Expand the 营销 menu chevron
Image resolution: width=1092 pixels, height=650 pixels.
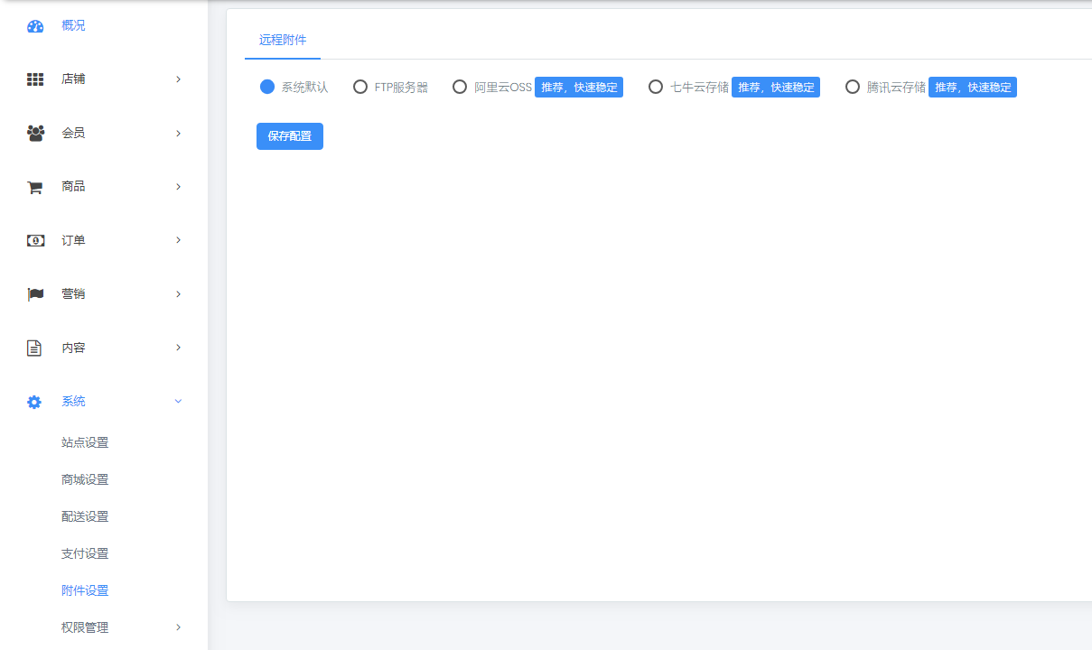[178, 294]
